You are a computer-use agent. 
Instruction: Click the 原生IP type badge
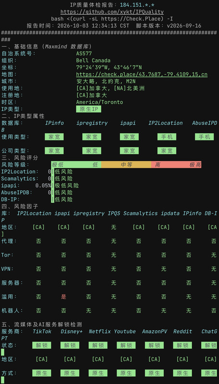coord(89,109)
